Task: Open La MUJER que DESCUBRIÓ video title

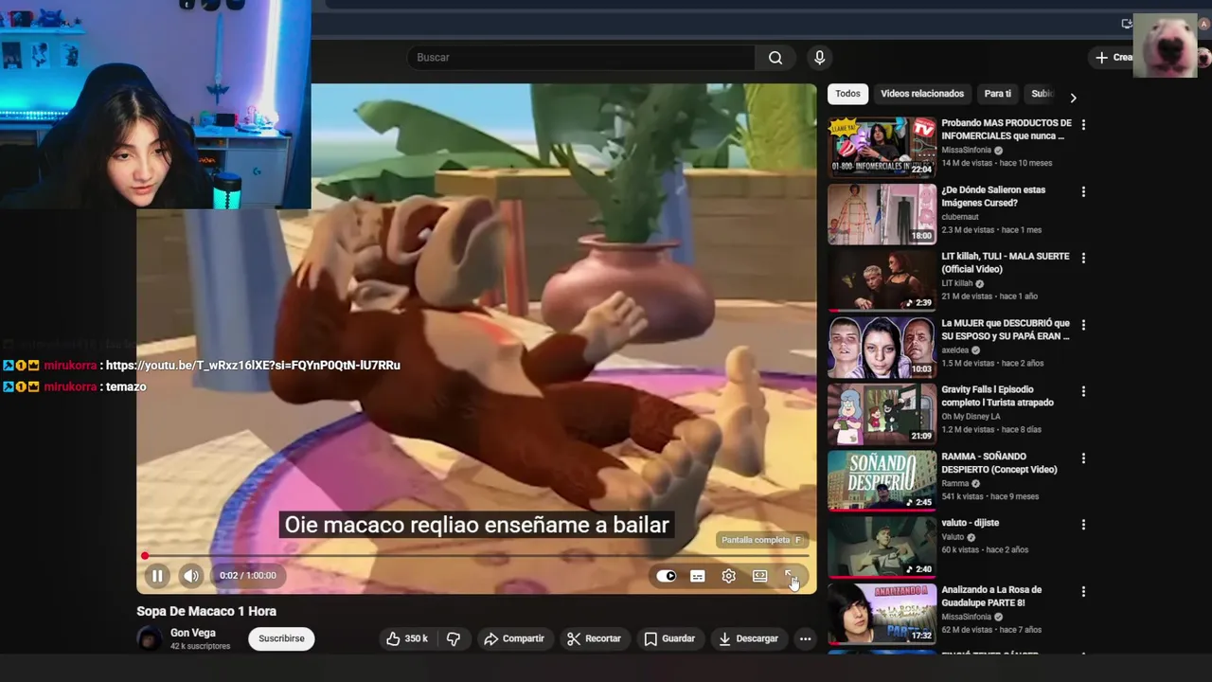Action: [x=1006, y=330]
